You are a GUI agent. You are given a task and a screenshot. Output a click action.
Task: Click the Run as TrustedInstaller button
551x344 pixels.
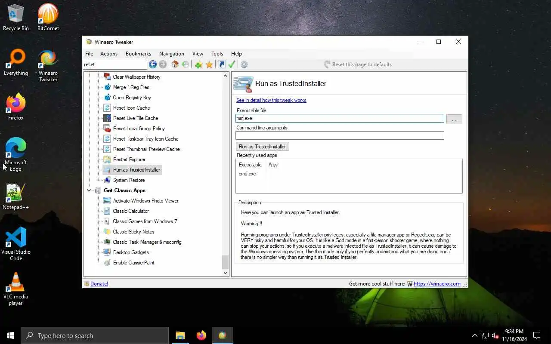(x=262, y=147)
